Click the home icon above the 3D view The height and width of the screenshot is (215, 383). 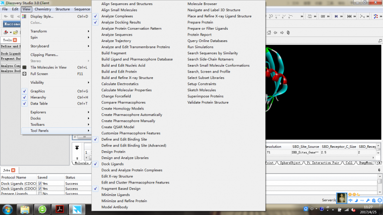pyautogui.click(x=269, y=32)
